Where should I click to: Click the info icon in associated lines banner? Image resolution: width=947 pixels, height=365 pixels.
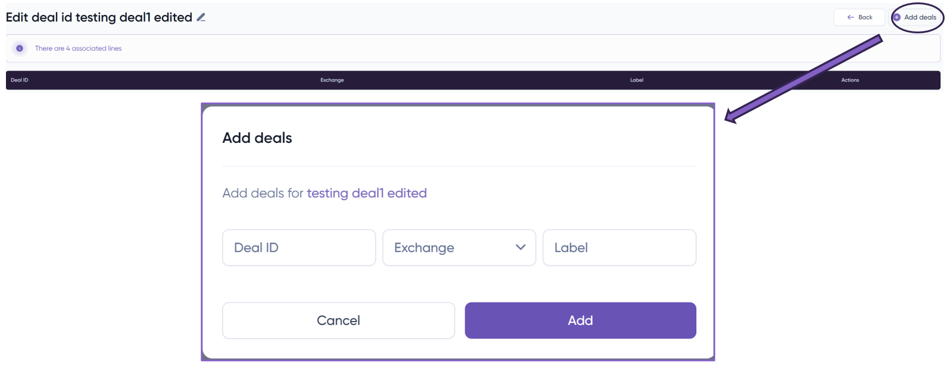click(x=20, y=48)
